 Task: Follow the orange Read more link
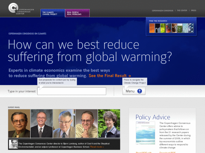click(97, 147)
